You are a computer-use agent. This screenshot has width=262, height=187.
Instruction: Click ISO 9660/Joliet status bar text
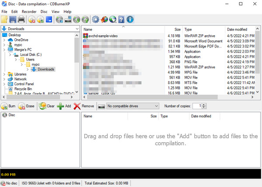[51, 183]
